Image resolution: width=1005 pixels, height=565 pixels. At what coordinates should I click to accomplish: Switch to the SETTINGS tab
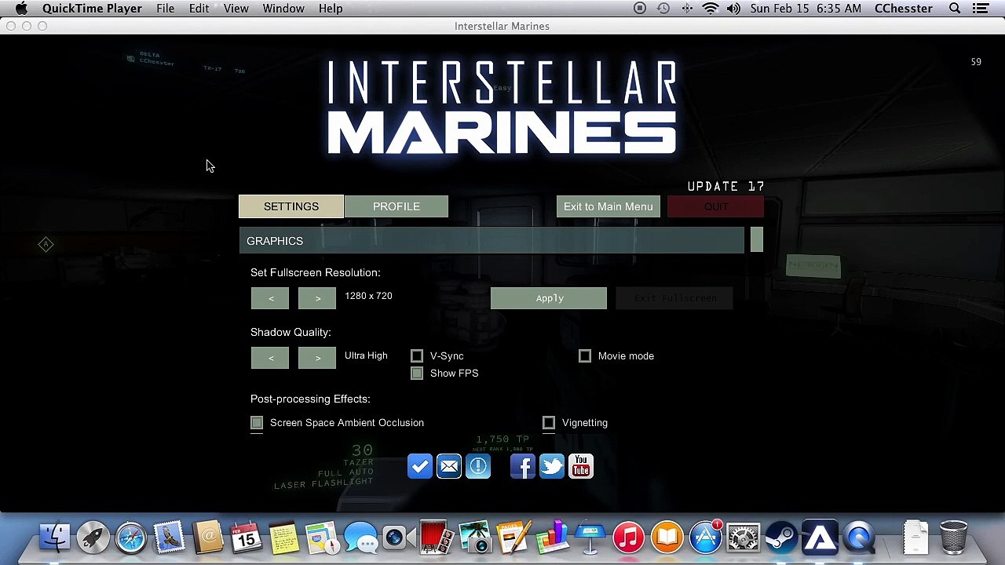coord(291,206)
